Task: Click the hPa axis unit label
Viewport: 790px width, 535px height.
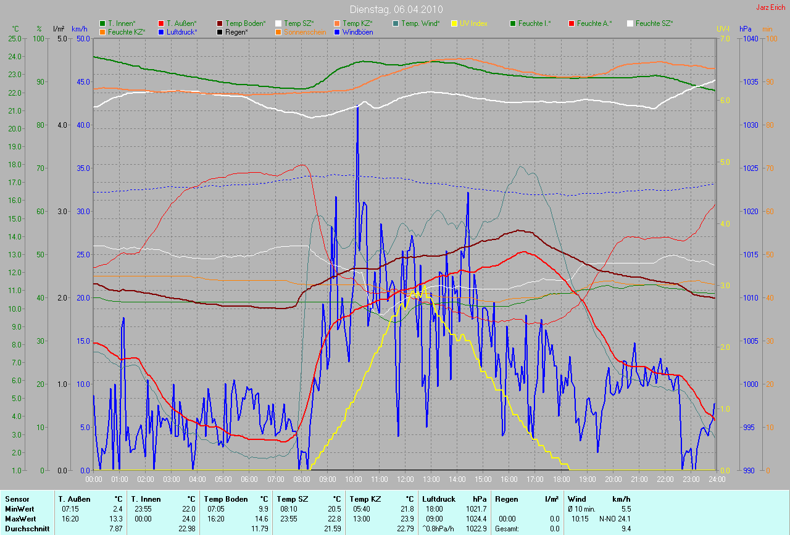Action: coord(745,29)
